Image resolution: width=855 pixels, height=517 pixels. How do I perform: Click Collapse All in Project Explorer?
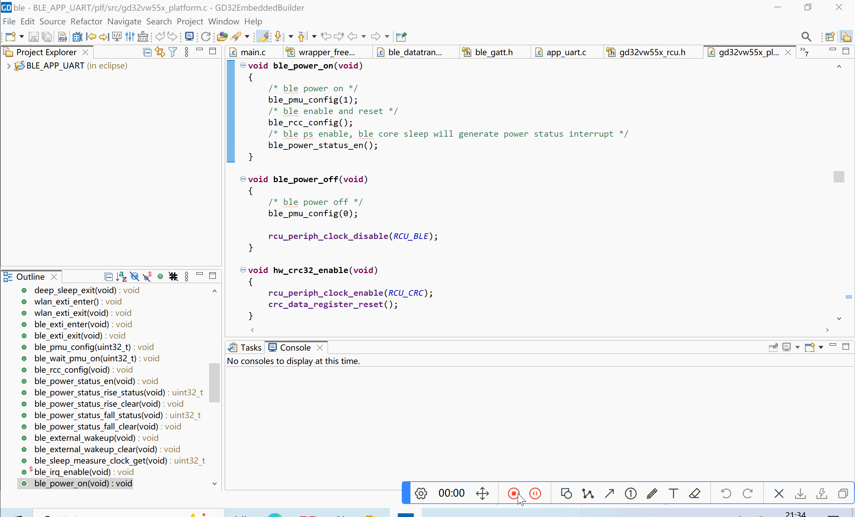coord(147,52)
